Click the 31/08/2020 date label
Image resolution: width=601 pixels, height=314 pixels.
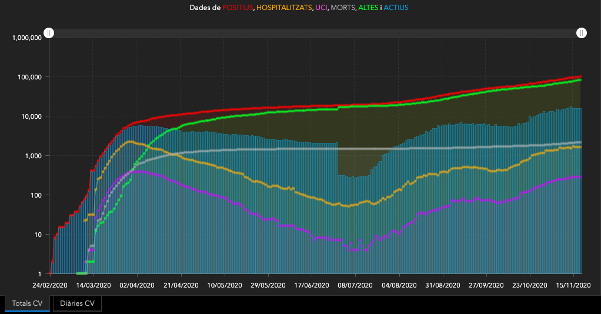tap(443, 285)
